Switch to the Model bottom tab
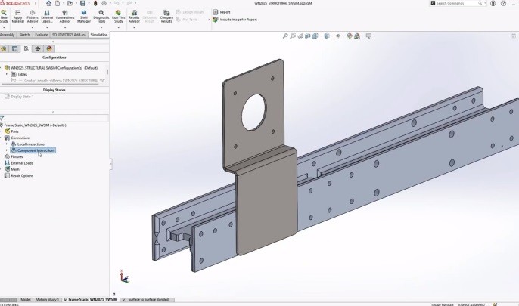 (x=26, y=299)
